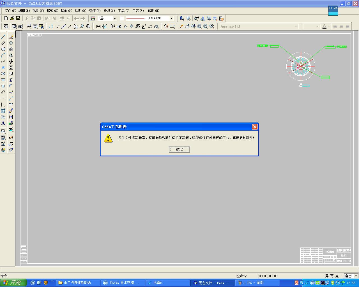Close the CAXA工艺图表 dialog with X

(x=255, y=127)
